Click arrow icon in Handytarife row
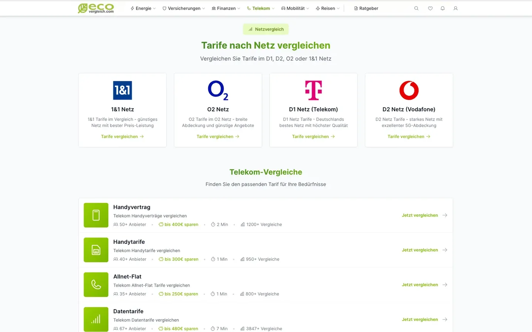 click(445, 250)
